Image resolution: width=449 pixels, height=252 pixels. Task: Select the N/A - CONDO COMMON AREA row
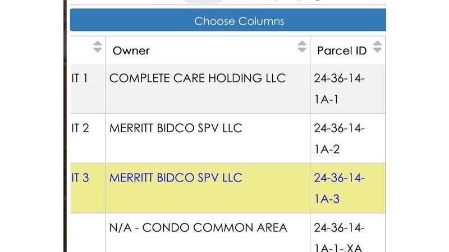pos(198,227)
